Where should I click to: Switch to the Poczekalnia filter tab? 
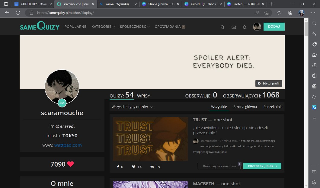pyautogui.click(x=273, y=107)
